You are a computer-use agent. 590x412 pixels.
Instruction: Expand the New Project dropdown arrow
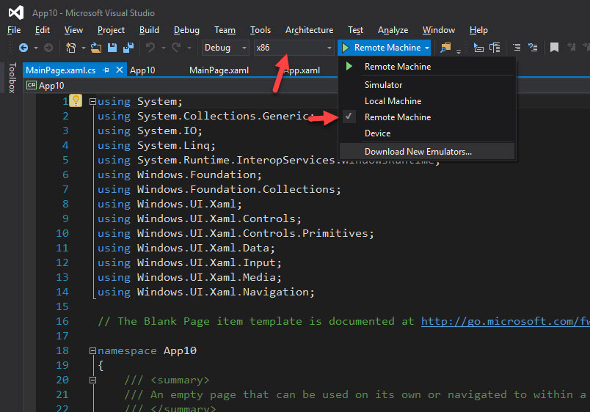[83, 48]
